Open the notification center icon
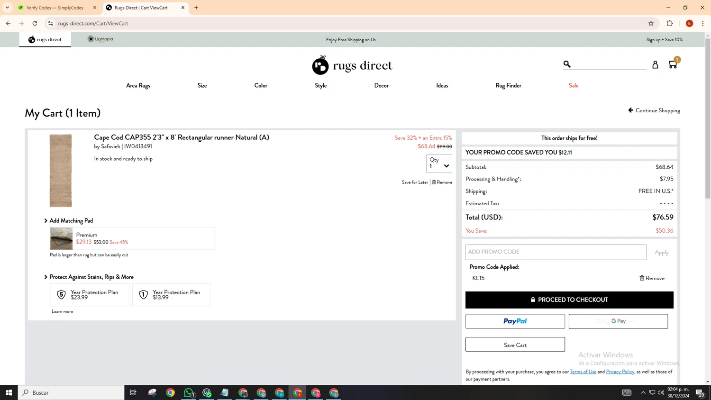This screenshot has height=400, width=711. 700,392
